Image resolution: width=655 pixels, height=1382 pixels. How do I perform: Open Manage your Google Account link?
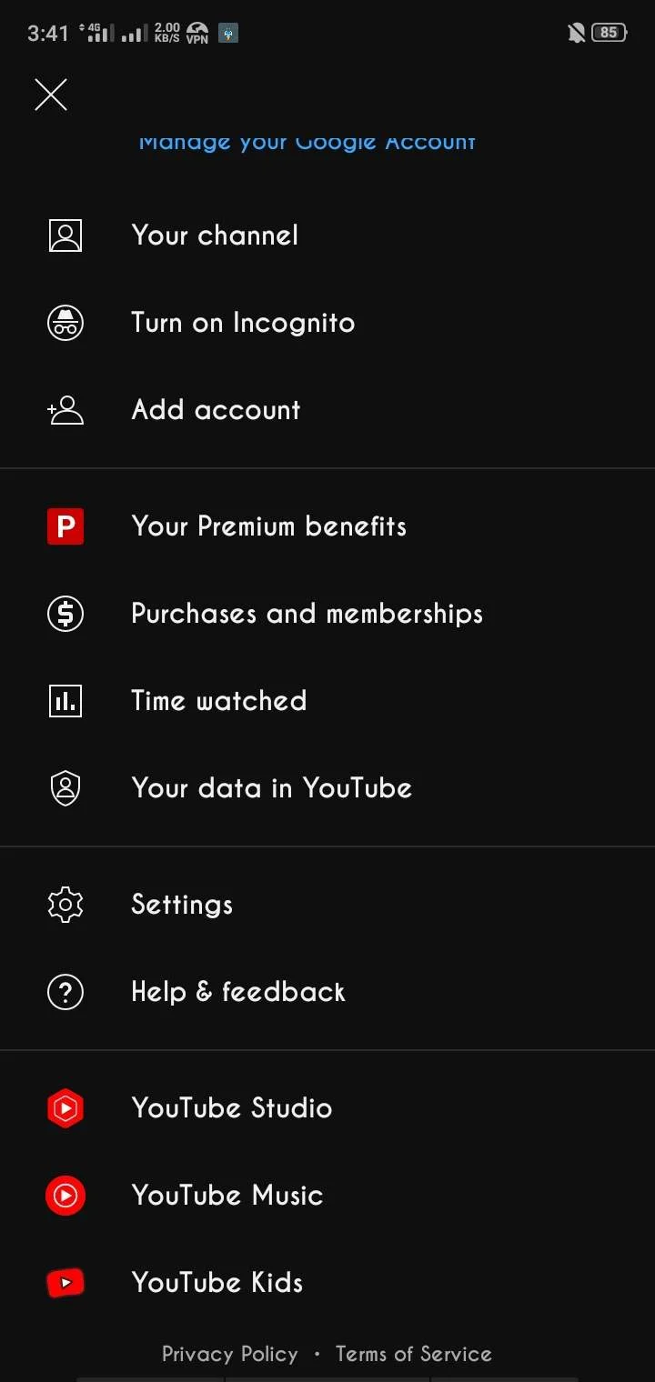coord(307,142)
